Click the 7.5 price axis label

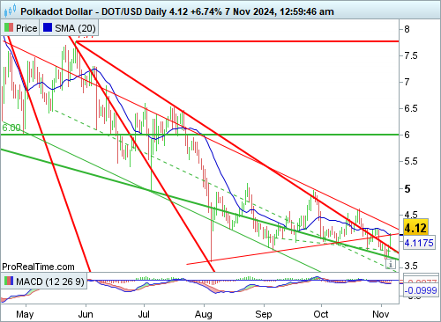coord(411,55)
